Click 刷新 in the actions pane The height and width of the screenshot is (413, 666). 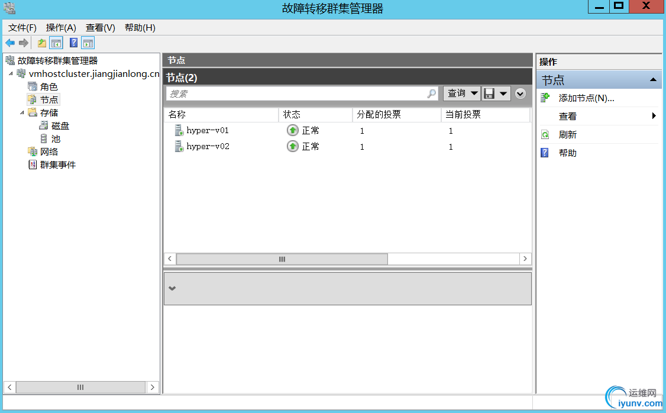point(567,135)
